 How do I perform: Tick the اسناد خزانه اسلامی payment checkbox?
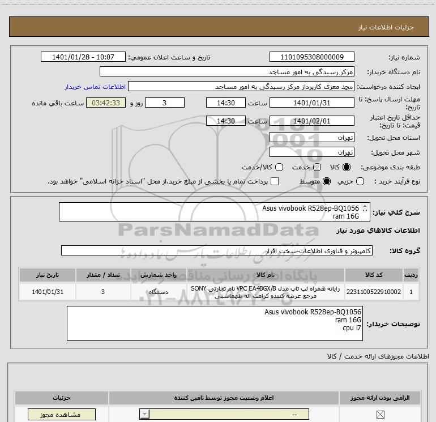[x=275, y=181]
